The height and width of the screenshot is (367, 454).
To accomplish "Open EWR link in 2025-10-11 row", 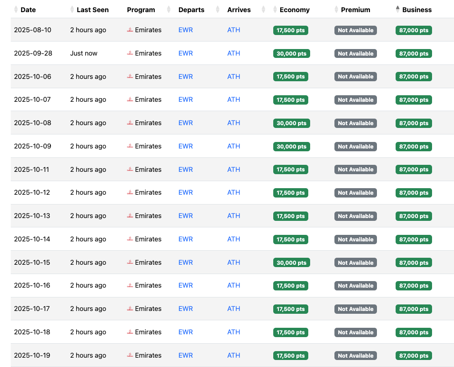I will [185, 169].
